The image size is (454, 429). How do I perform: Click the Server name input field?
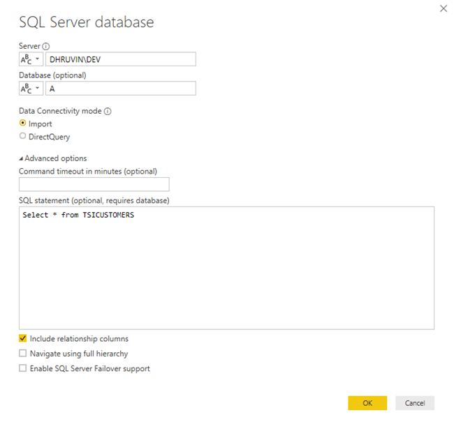(x=120, y=59)
